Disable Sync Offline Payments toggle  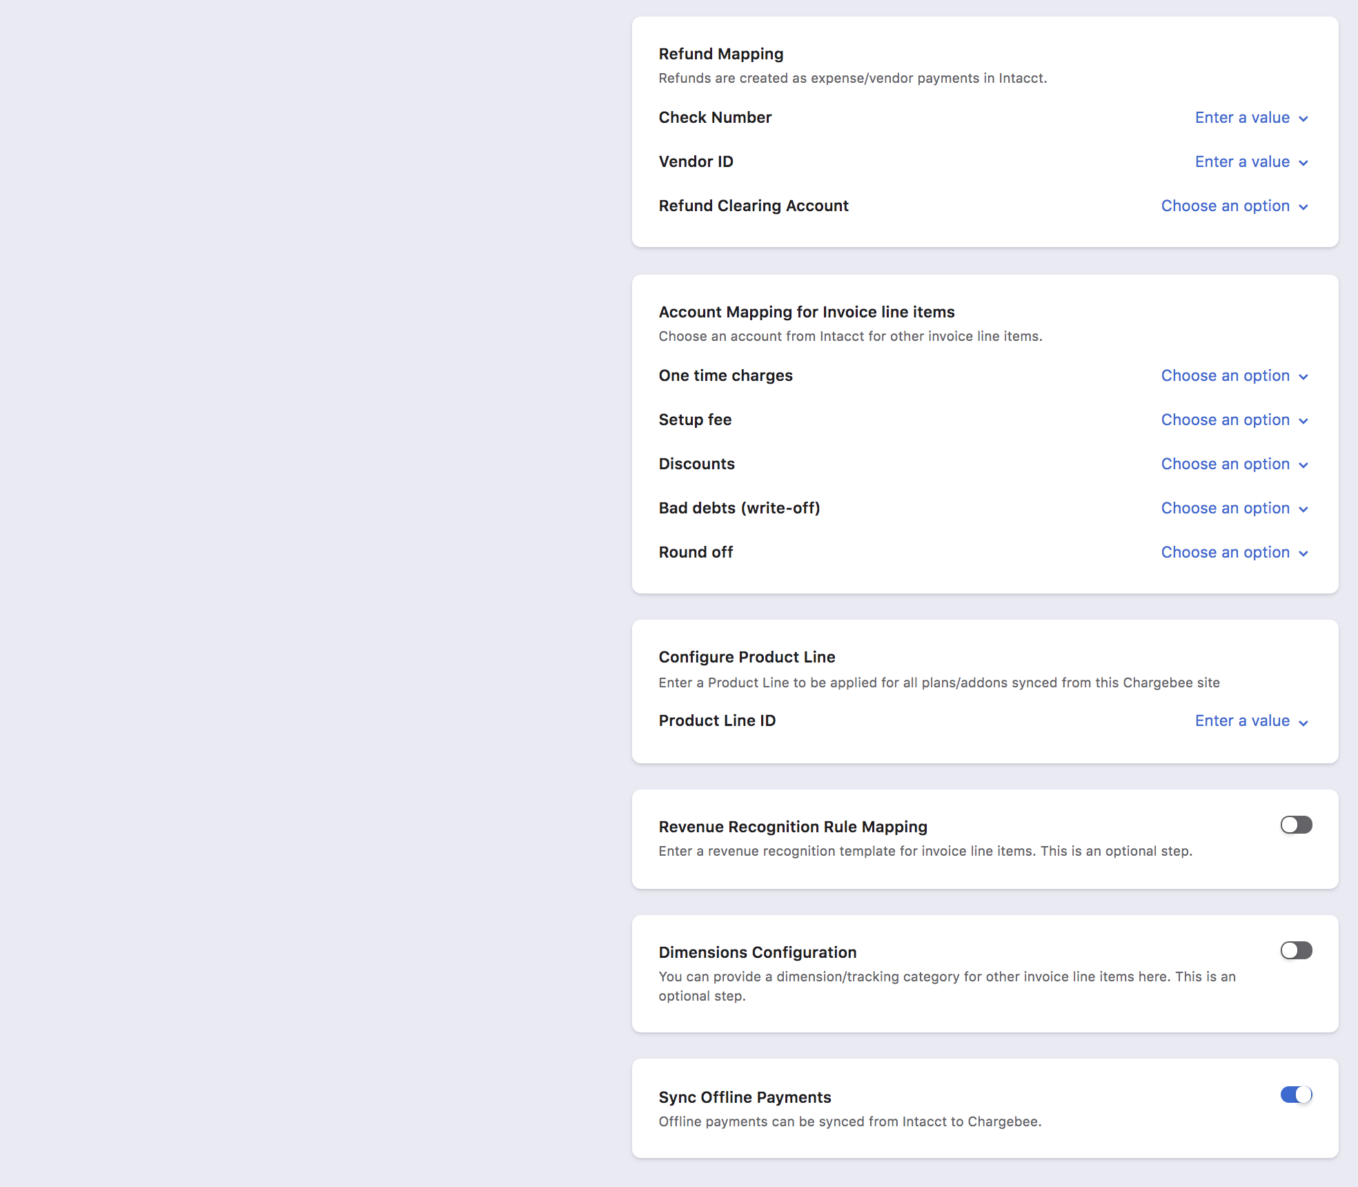click(1296, 1095)
